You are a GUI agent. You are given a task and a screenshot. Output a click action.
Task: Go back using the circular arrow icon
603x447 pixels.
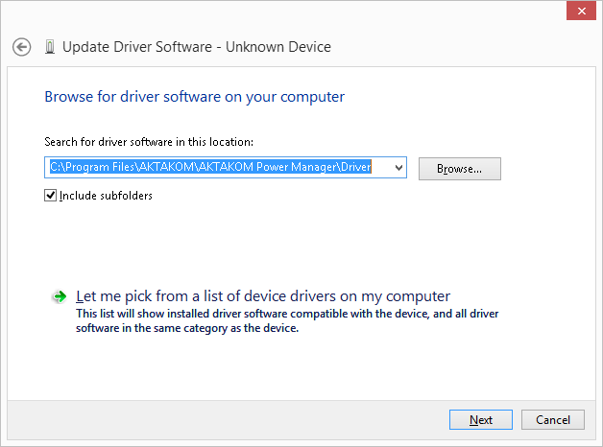[21, 47]
